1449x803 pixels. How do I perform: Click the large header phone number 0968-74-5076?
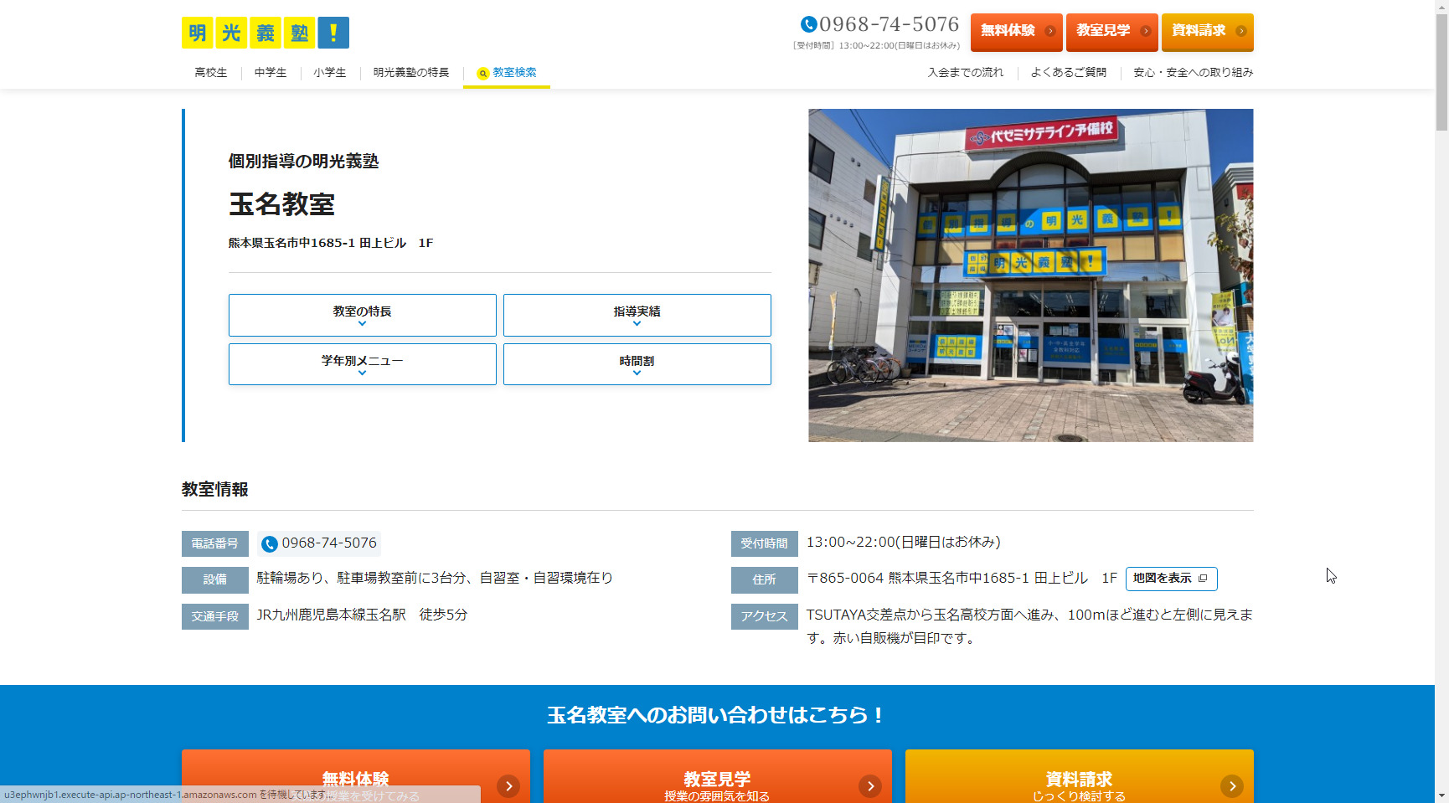click(x=889, y=24)
